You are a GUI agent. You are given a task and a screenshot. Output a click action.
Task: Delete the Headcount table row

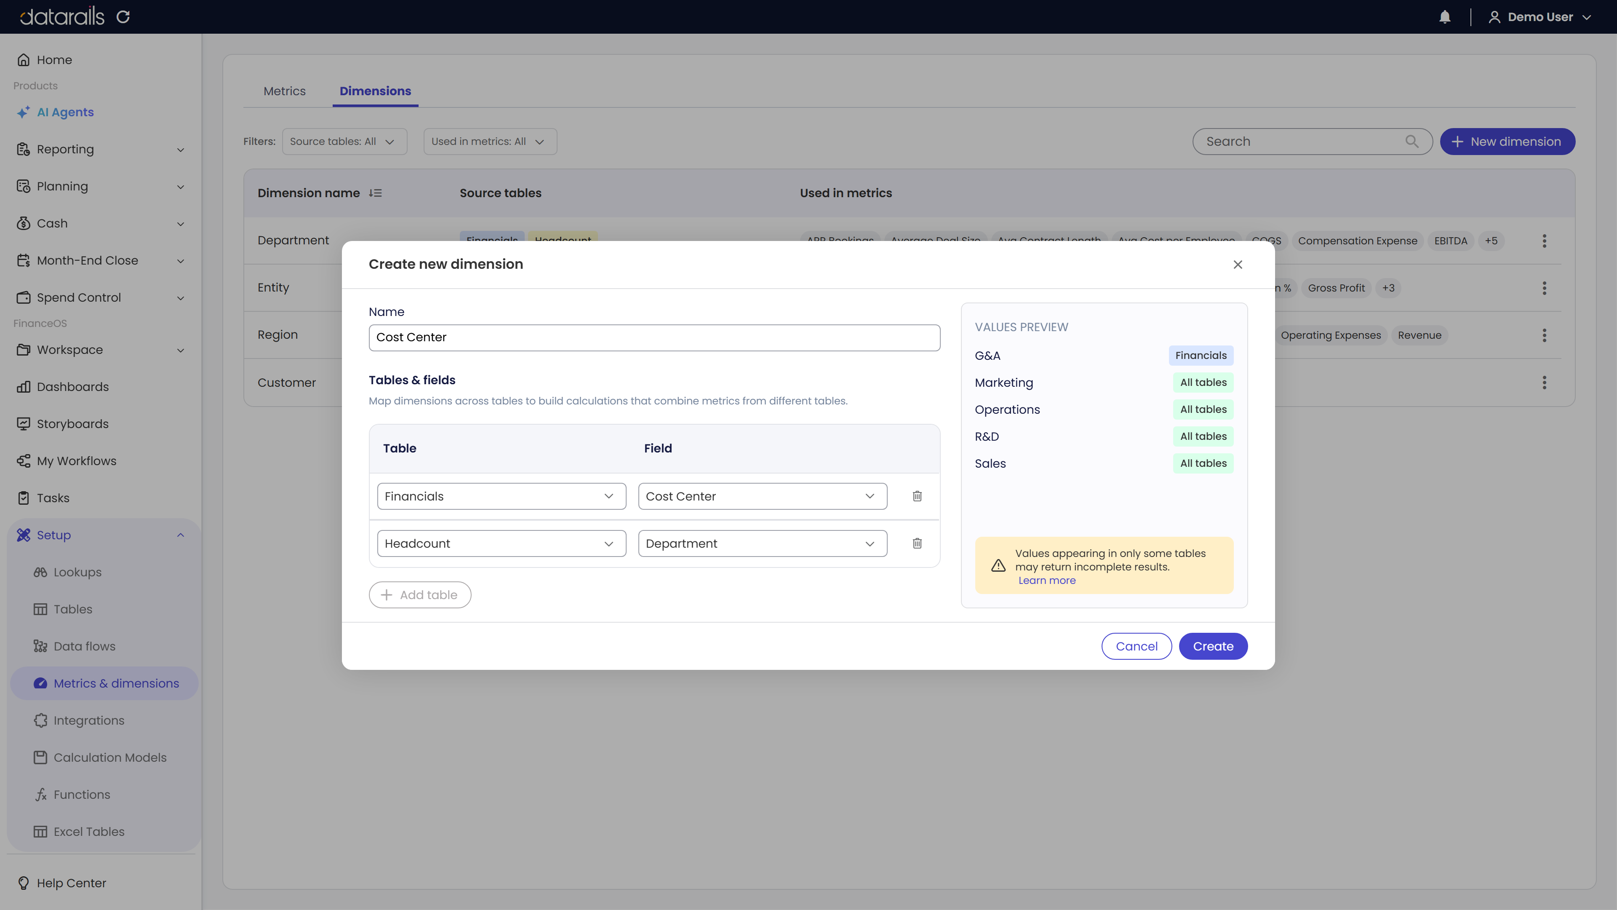(917, 543)
